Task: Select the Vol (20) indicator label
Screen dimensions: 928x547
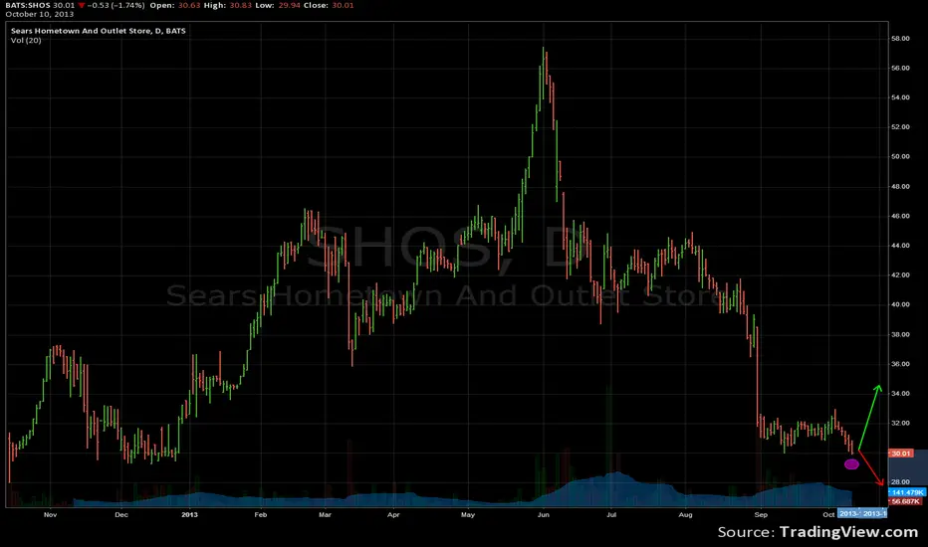Action: pyautogui.click(x=26, y=40)
